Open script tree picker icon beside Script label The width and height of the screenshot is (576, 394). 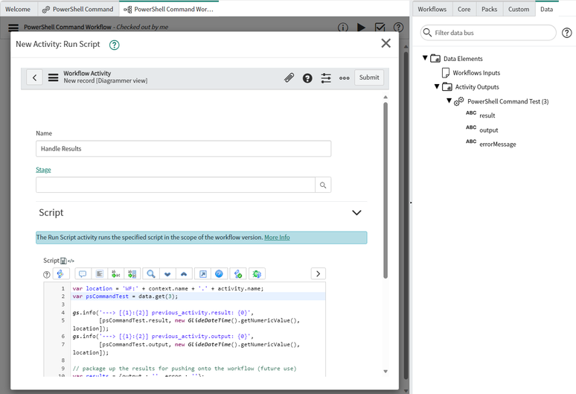pos(63,261)
